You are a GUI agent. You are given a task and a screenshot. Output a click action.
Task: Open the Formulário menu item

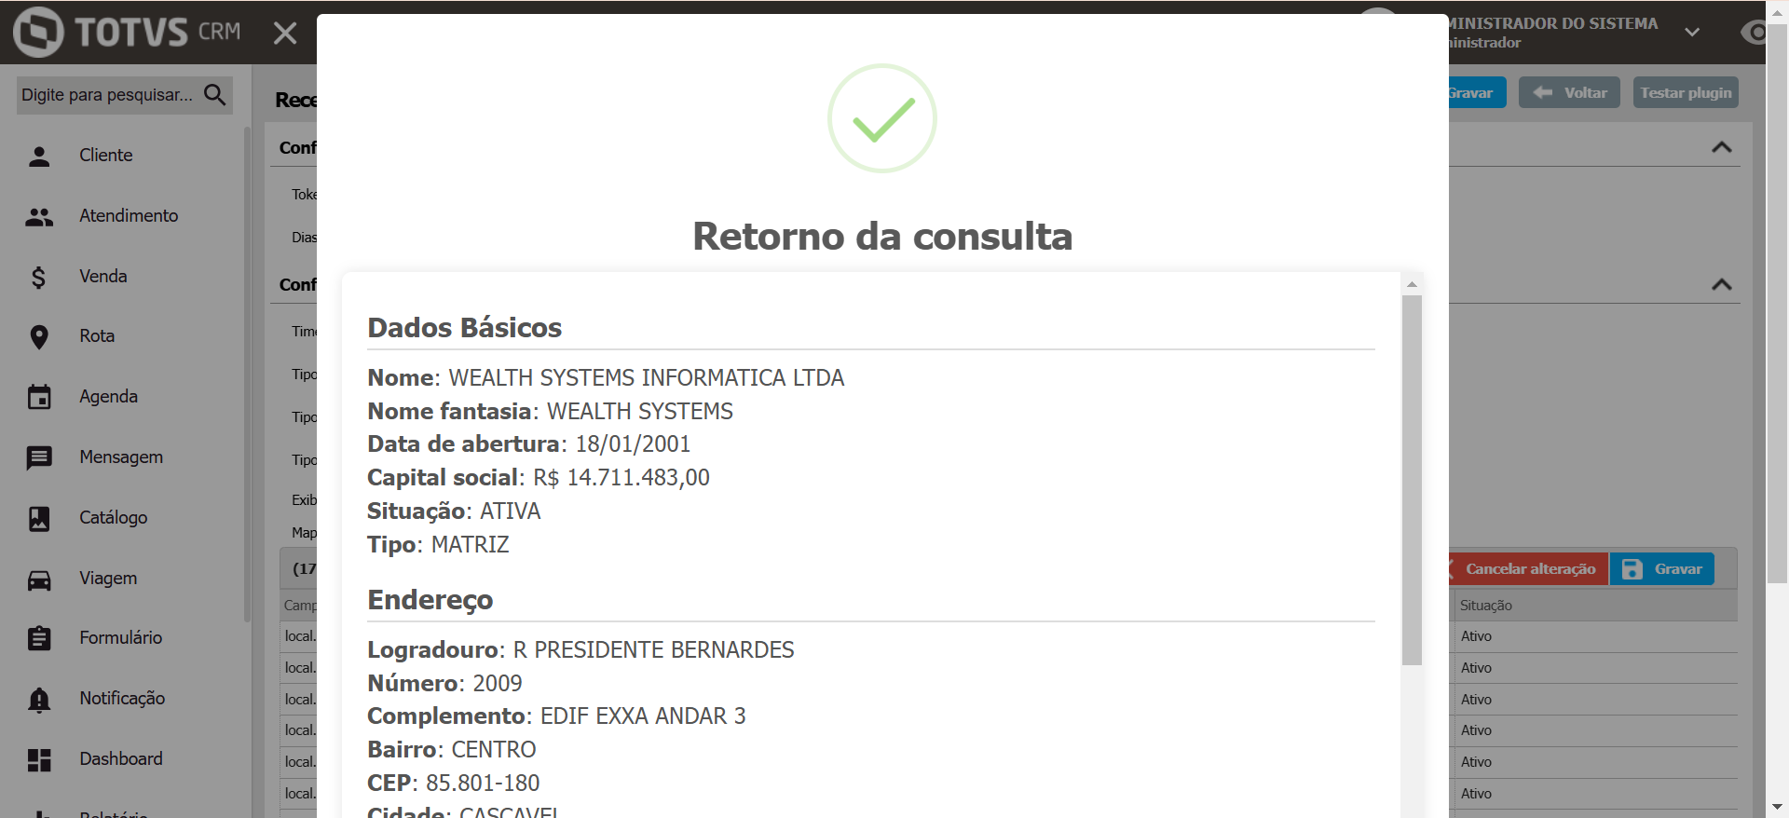(x=120, y=638)
